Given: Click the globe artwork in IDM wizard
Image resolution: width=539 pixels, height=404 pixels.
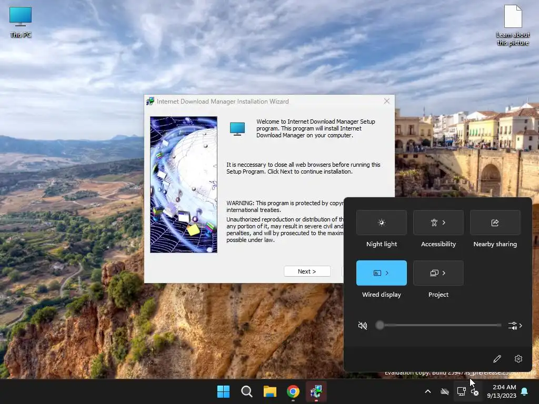Looking at the screenshot, I should [184, 185].
